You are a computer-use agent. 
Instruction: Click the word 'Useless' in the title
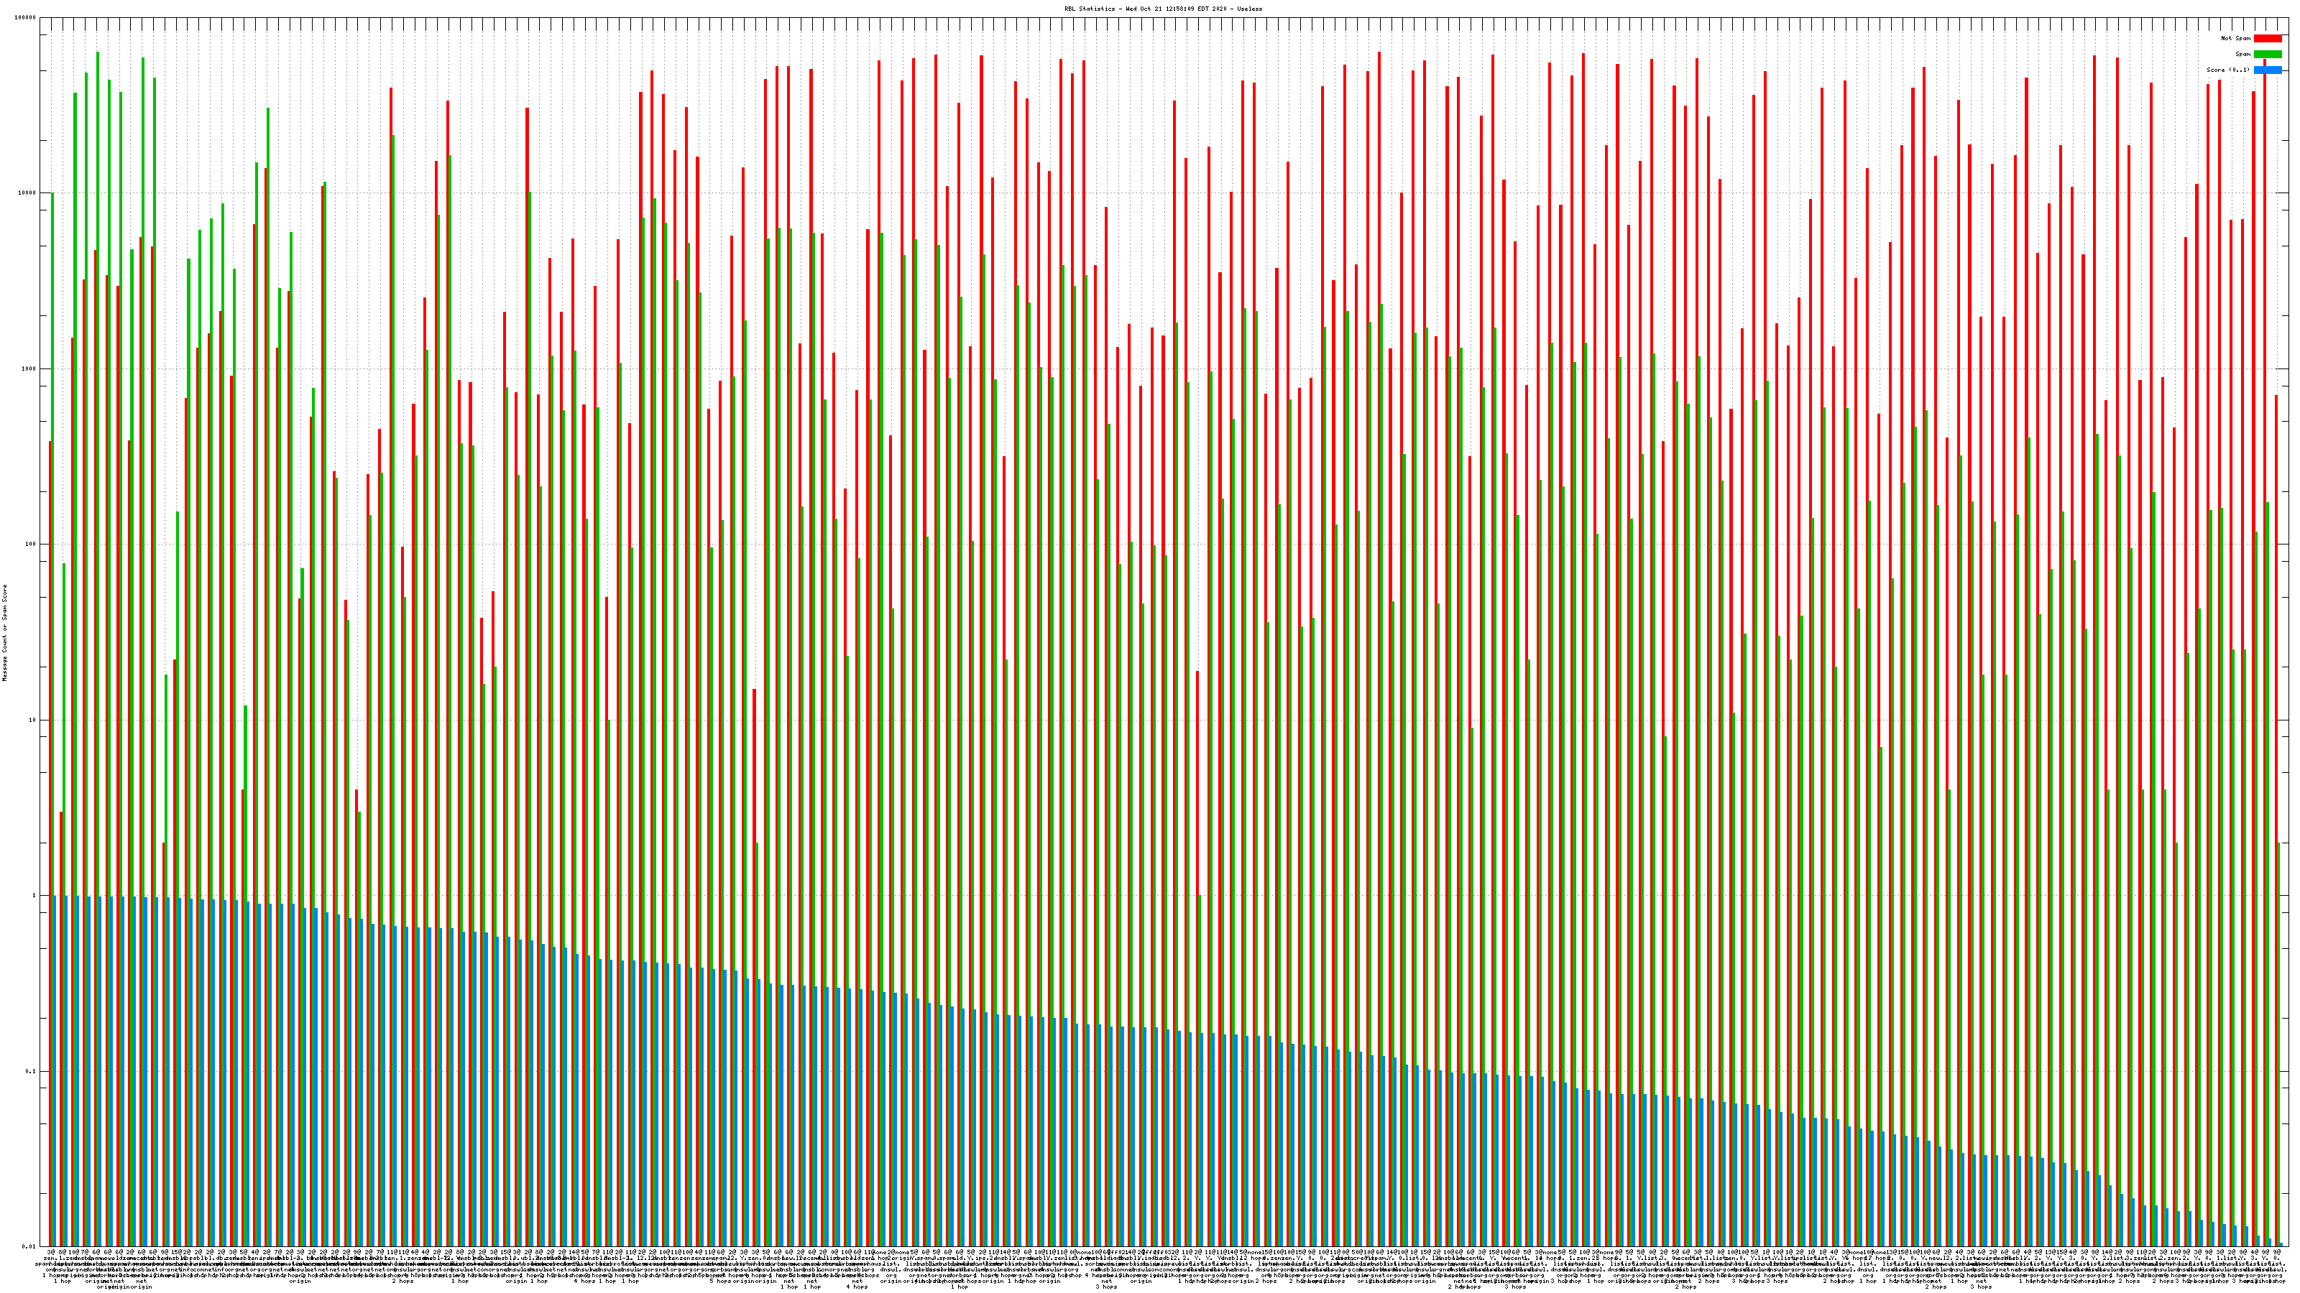click(x=1250, y=8)
